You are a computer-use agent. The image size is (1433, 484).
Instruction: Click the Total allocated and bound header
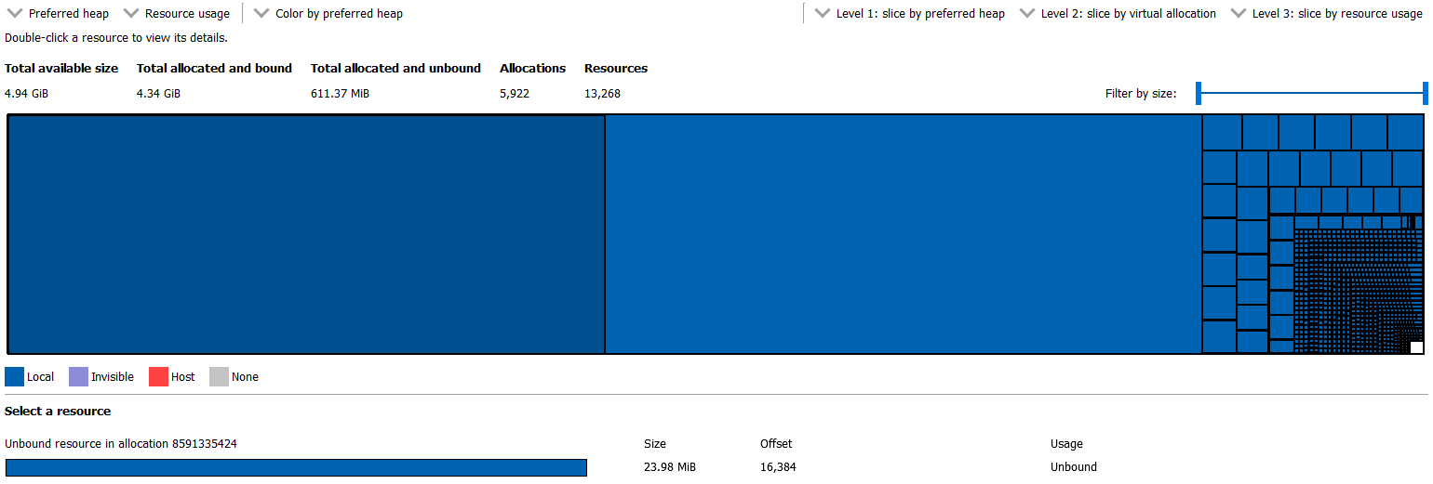click(214, 68)
